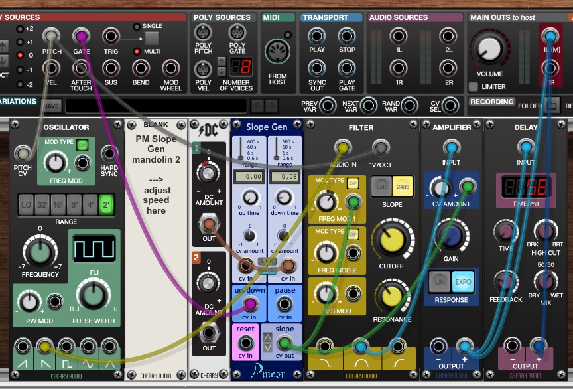This screenshot has width=573, height=389.
Task: Toggle the Single/Multi trigger switch
Action: pos(151,39)
